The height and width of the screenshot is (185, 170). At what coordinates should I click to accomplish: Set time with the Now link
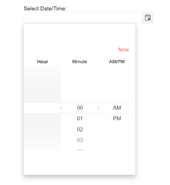click(124, 49)
